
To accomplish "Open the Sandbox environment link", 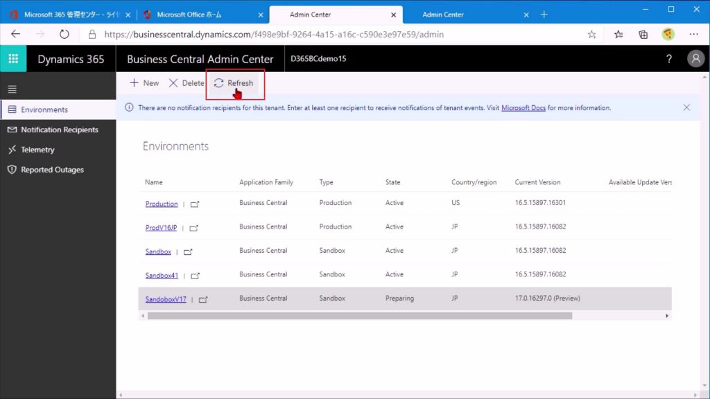I will pyautogui.click(x=158, y=251).
